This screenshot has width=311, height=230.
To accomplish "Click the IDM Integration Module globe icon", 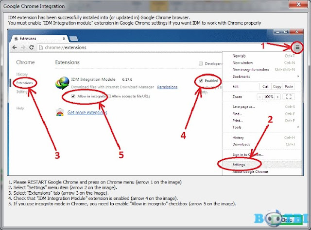I will tap(62, 83).
